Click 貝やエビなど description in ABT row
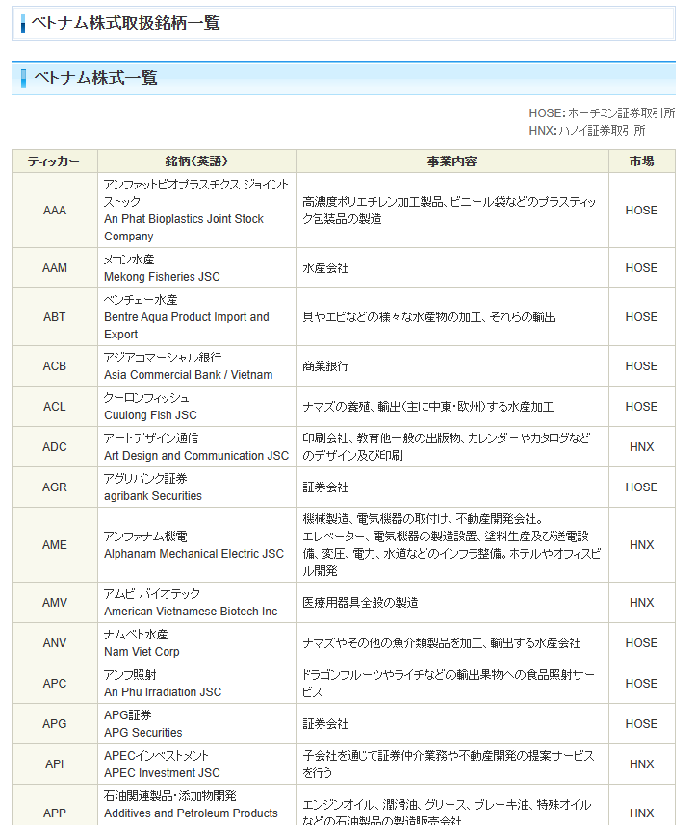 coord(429,316)
